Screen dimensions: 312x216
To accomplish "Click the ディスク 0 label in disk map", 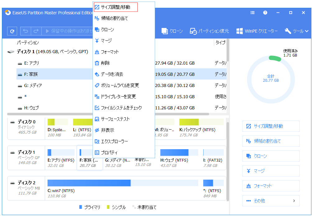I will tap(27, 122).
